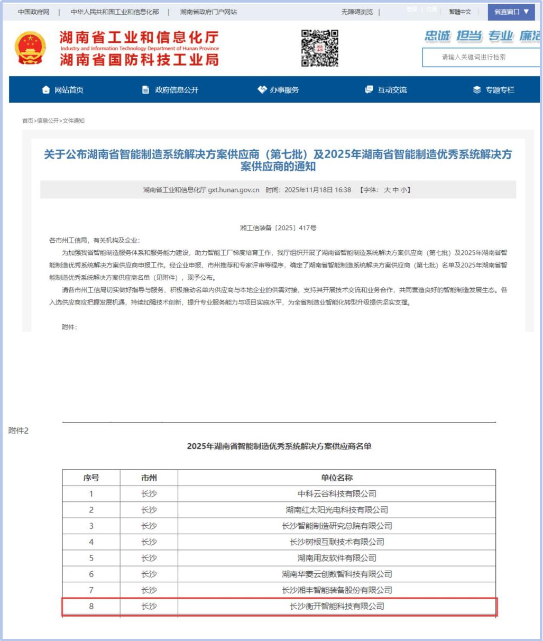Click the national emblem site logo

[29, 48]
